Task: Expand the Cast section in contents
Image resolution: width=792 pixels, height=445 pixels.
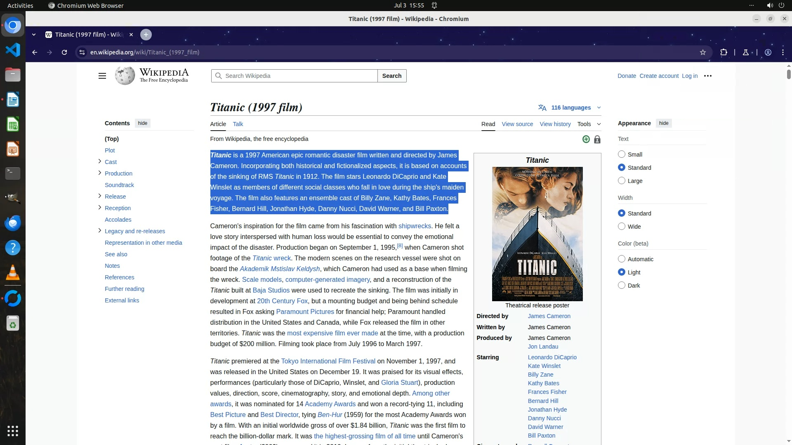Action: (99, 162)
